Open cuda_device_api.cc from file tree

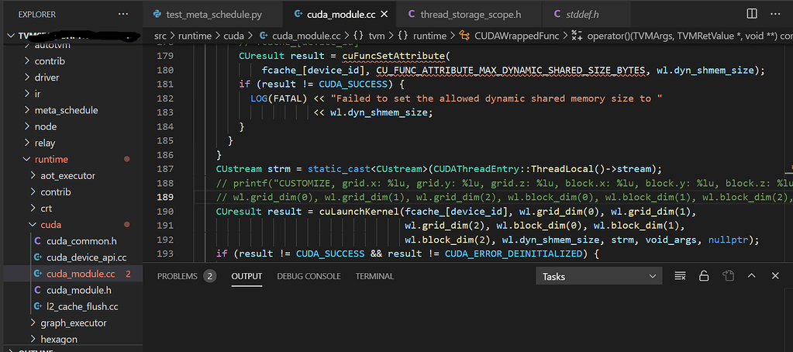point(86,257)
